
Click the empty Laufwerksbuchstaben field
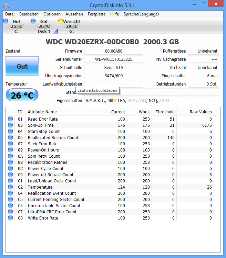click(x=114, y=84)
